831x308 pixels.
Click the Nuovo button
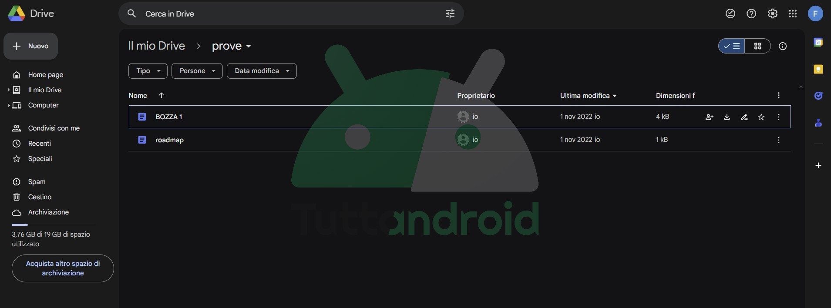tap(30, 46)
